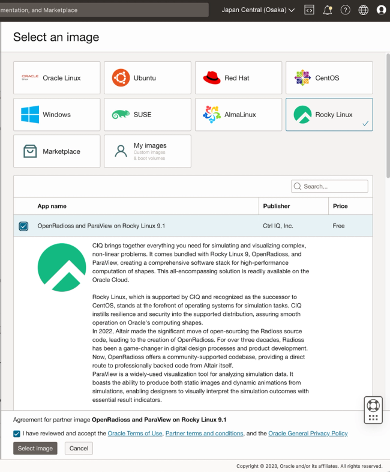Choose the Windows image tile
The image size is (390, 472).
coord(57,114)
